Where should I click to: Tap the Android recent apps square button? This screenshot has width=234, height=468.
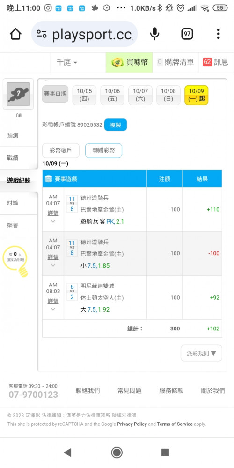click(x=165, y=453)
